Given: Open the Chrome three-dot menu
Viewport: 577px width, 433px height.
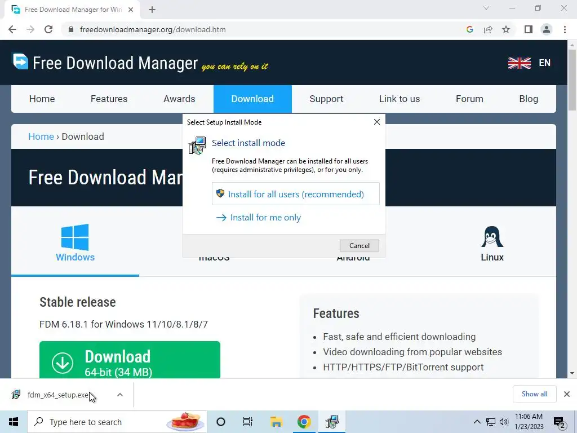Looking at the screenshot, I should [565, 29].
